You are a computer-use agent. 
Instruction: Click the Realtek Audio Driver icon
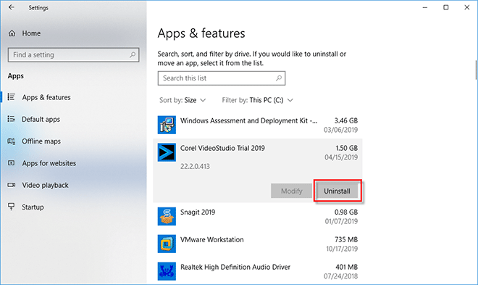[x=167, y=271]
